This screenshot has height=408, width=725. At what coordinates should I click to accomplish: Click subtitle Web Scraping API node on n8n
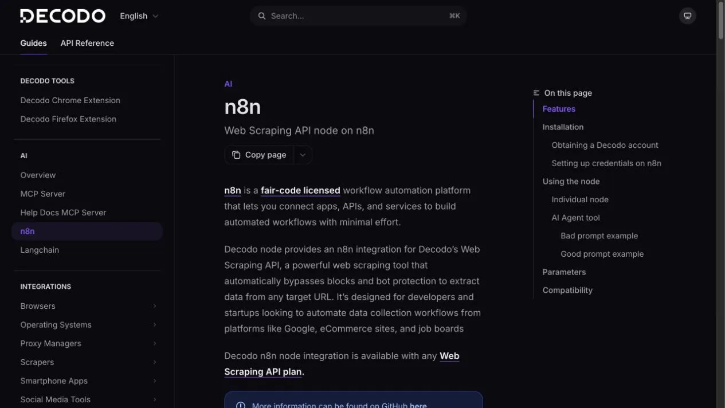[299, 131]
